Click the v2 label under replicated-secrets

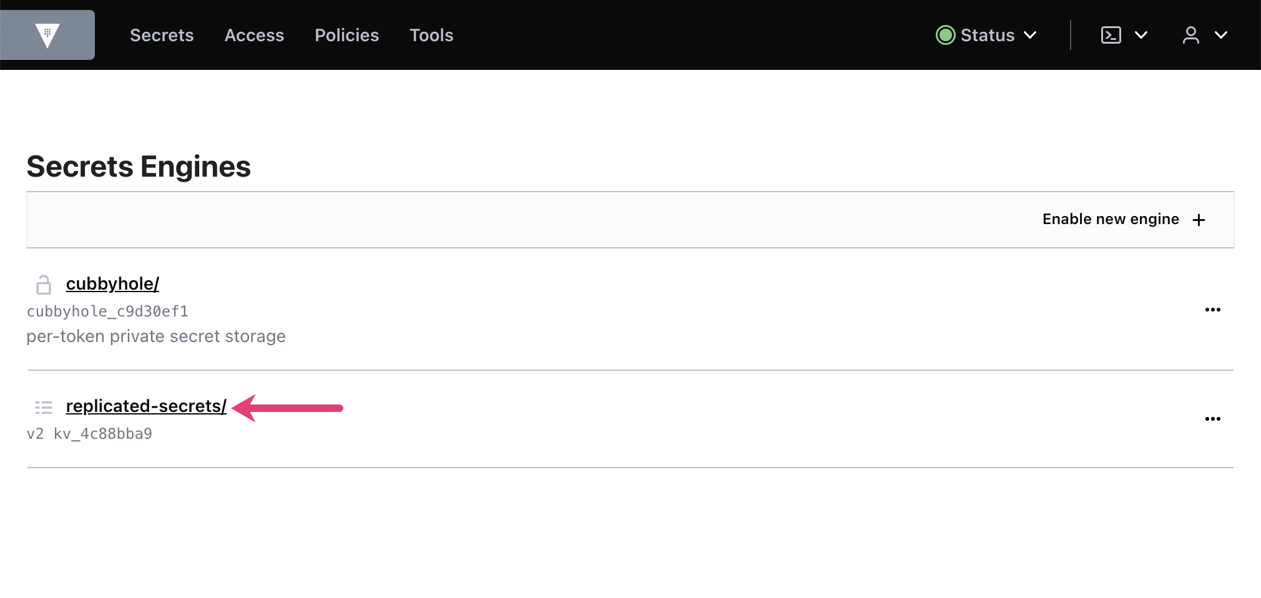(x=35, y=433)
